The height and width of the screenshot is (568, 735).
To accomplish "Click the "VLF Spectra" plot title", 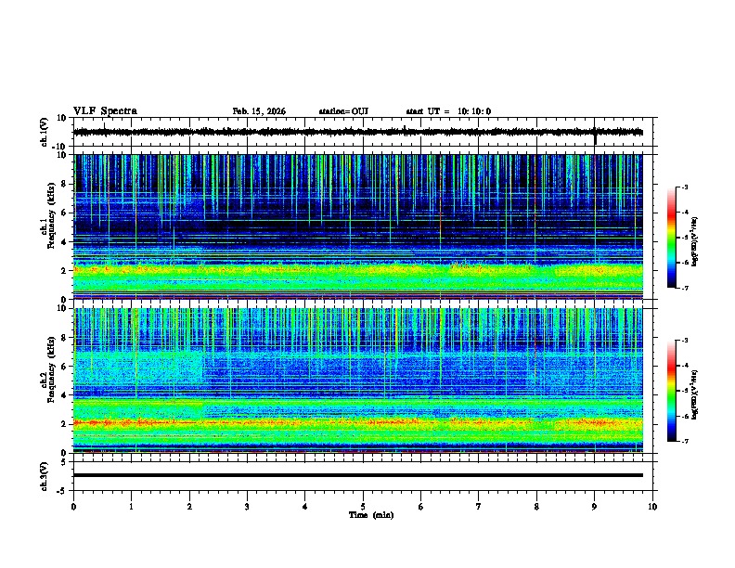I will 105,111.
